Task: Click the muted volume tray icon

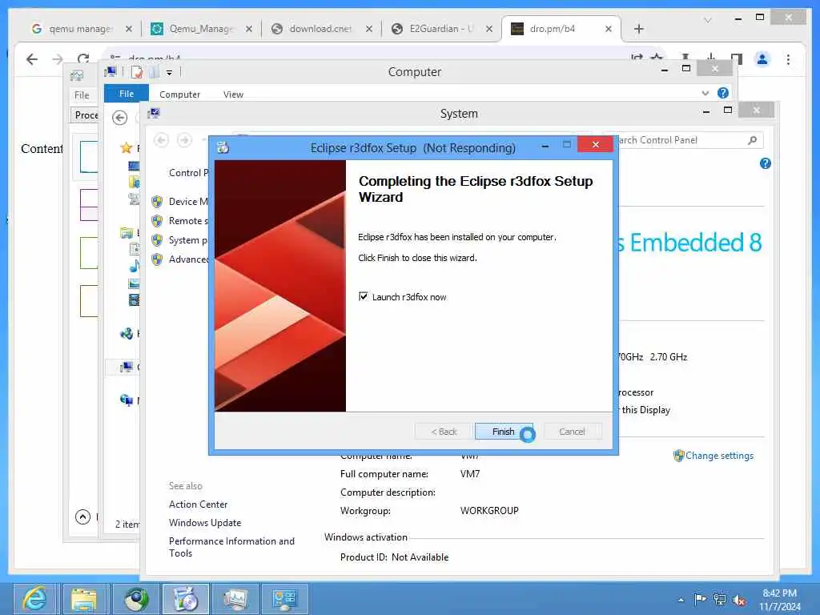Action: click(739, 600)
